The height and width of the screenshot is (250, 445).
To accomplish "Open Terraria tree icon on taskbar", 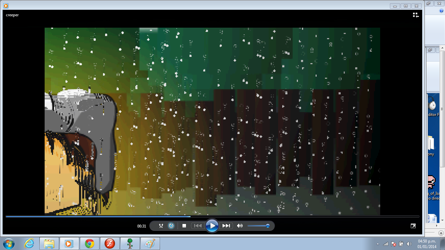I will point(130,243).
